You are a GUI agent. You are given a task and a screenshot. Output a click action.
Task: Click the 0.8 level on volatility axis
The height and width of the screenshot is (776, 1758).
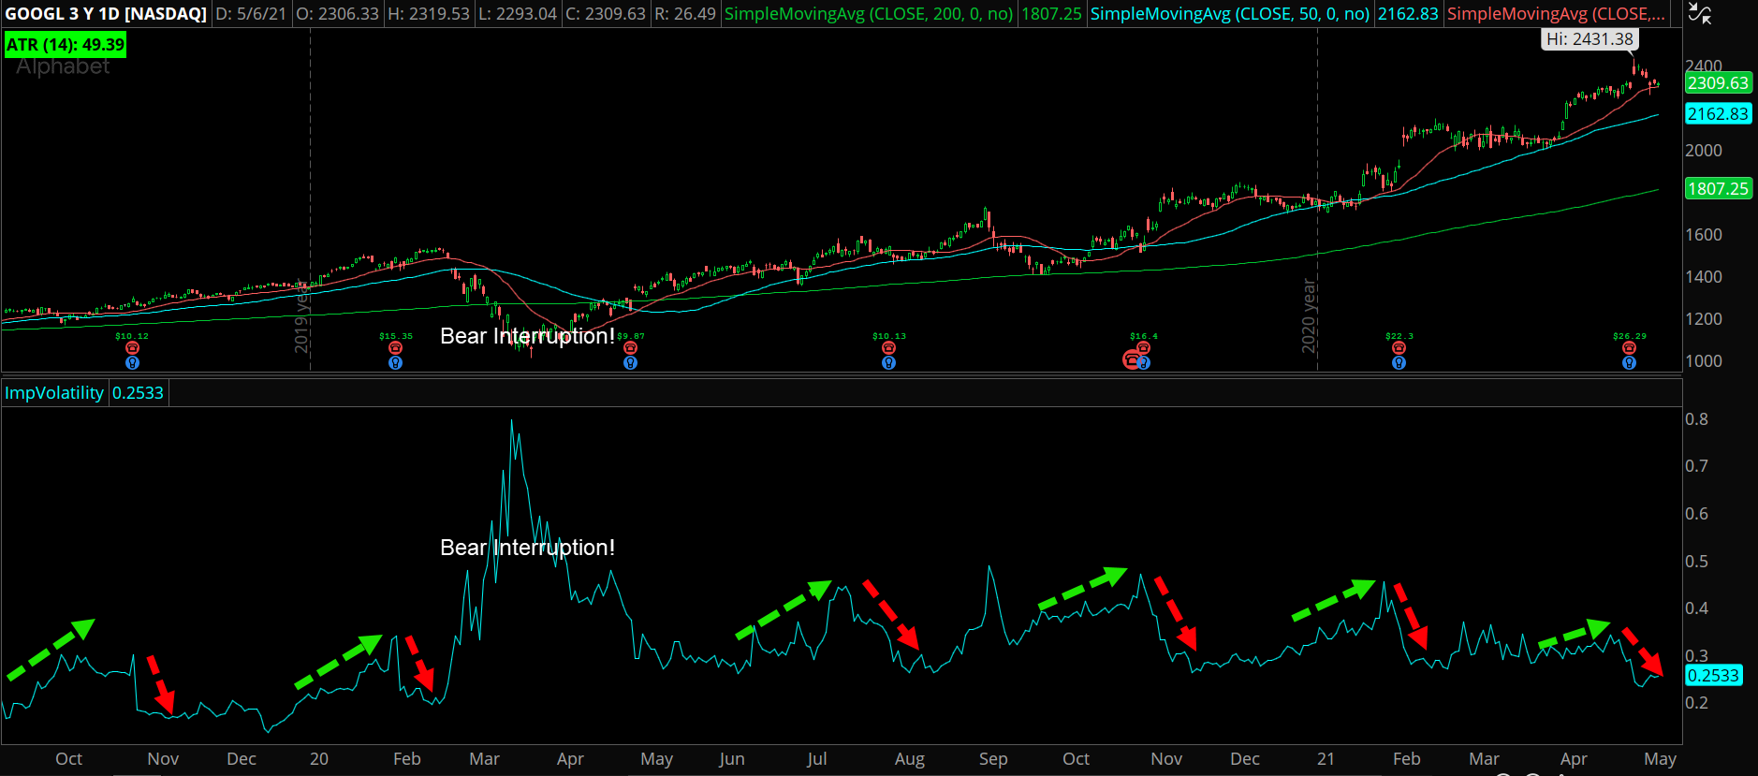(1696, 419)
